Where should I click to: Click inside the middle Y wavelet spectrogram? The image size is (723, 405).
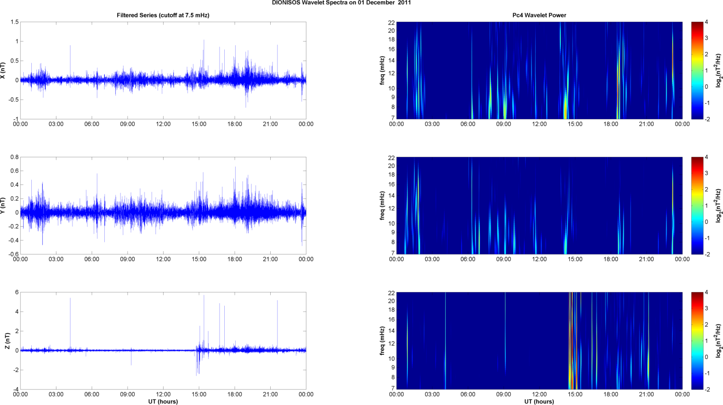539,206
